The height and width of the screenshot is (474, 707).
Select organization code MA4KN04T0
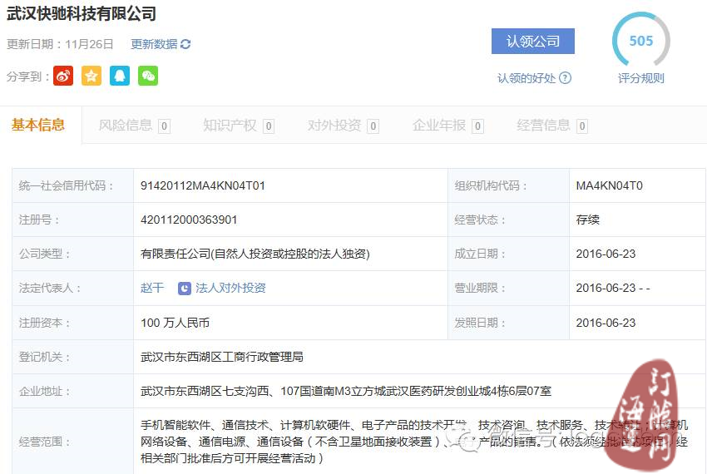609,185
